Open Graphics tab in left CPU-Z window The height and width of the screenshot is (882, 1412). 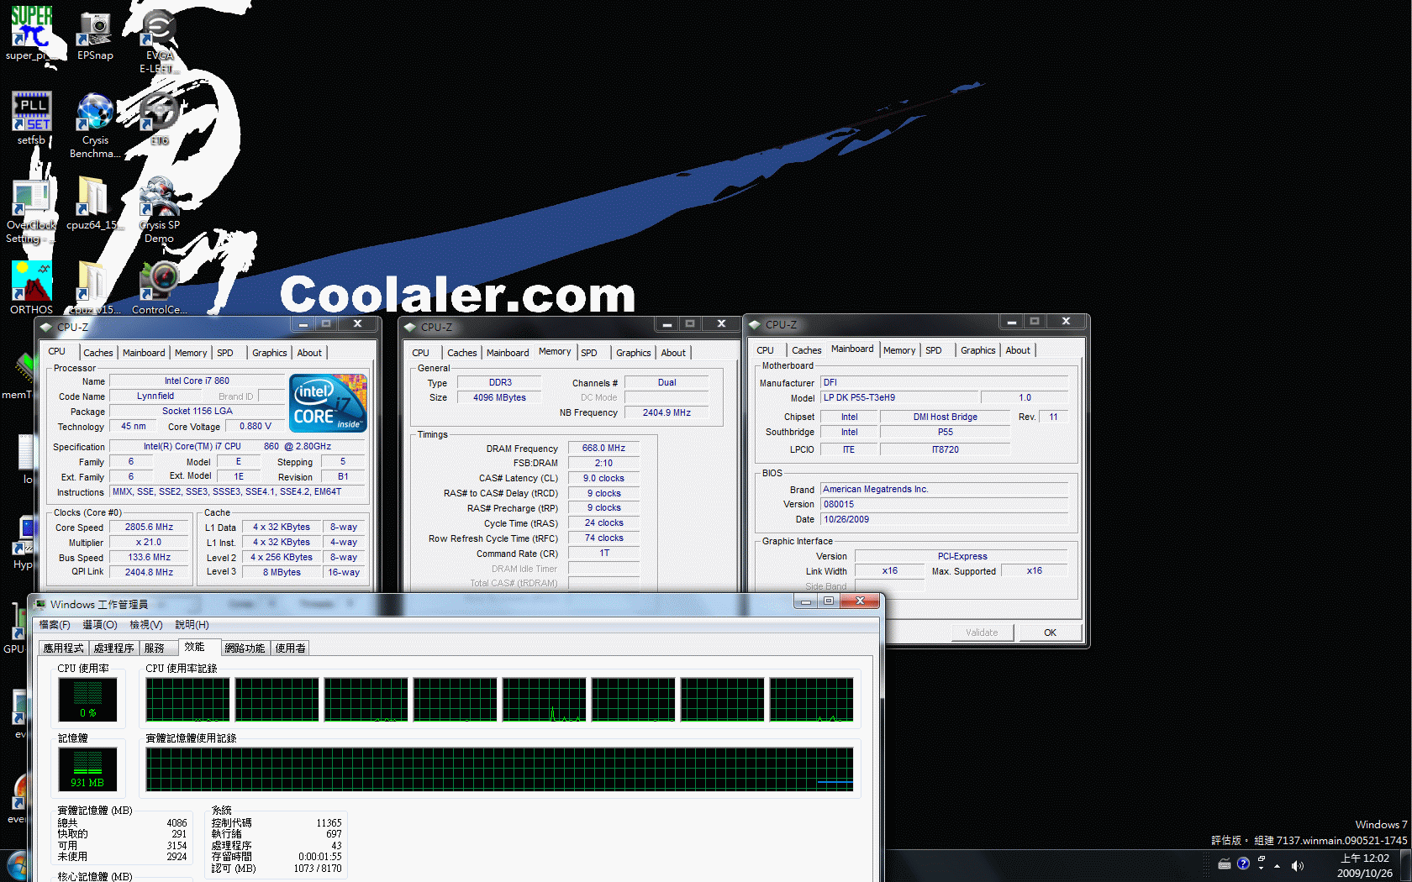(x=270, y=353)
